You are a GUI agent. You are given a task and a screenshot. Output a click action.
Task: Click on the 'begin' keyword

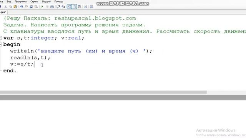tap(12, 44)
